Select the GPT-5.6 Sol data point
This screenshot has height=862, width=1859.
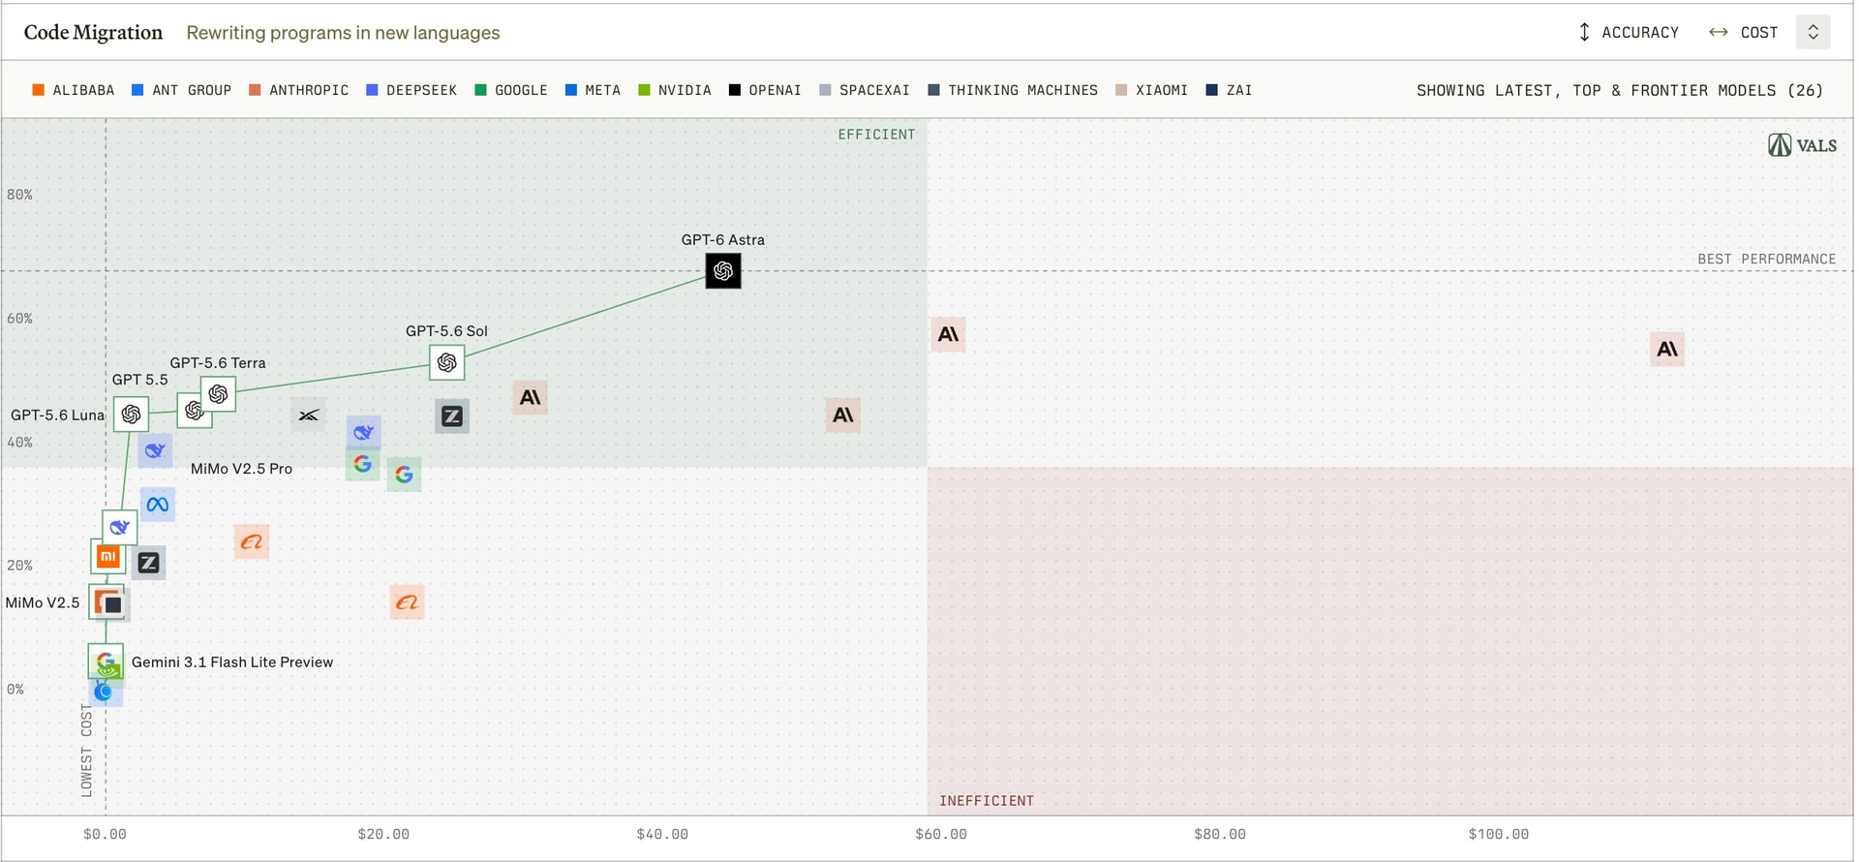[447, 362]
